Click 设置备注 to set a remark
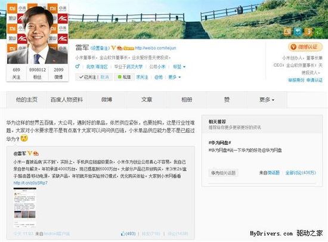The width and height of the screenshot is (328, 242). click(x=100, y=48)
